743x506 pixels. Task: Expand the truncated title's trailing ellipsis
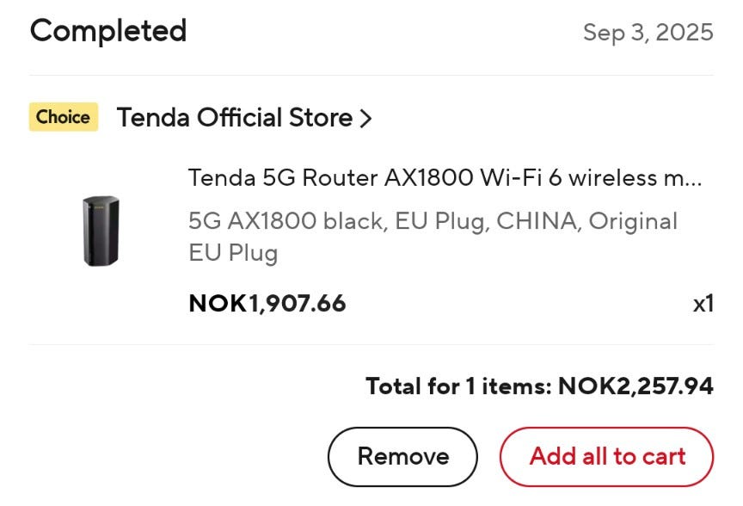(x=695, y=180)
